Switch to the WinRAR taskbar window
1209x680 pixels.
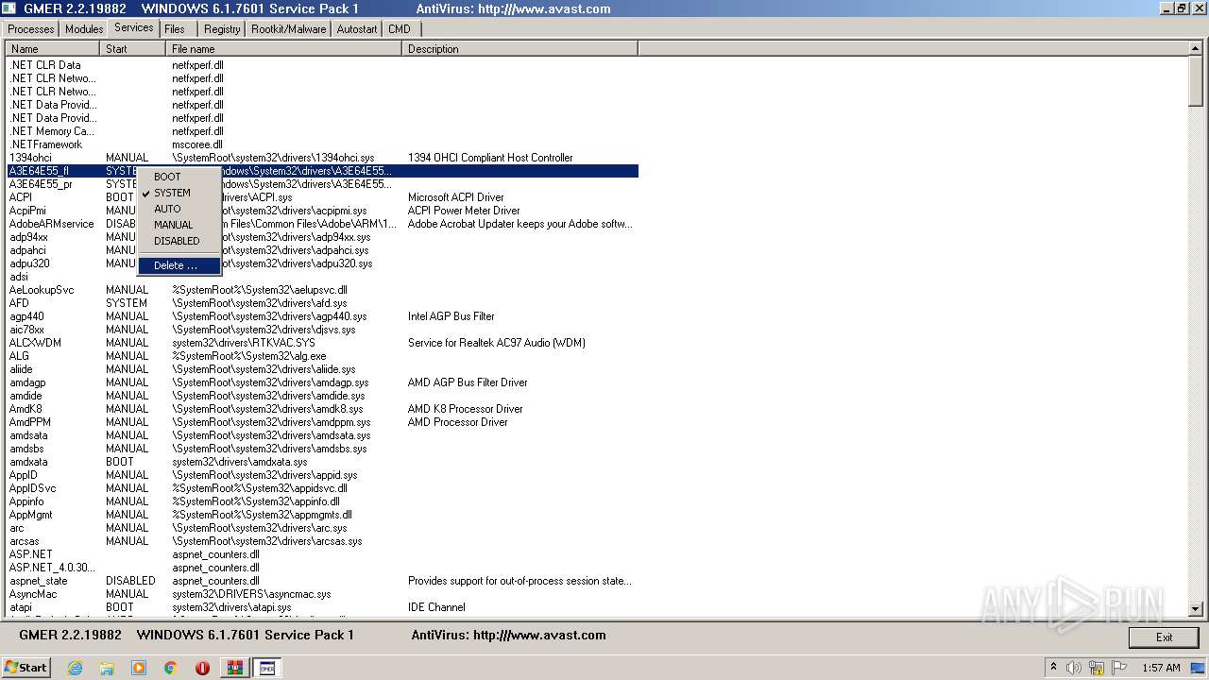point(235,668)
